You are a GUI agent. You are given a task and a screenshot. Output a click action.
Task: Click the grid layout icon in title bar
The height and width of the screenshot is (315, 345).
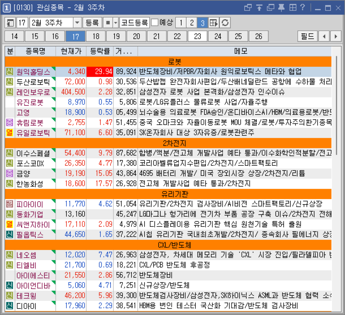pyautogui.click(x=293, y=8)
